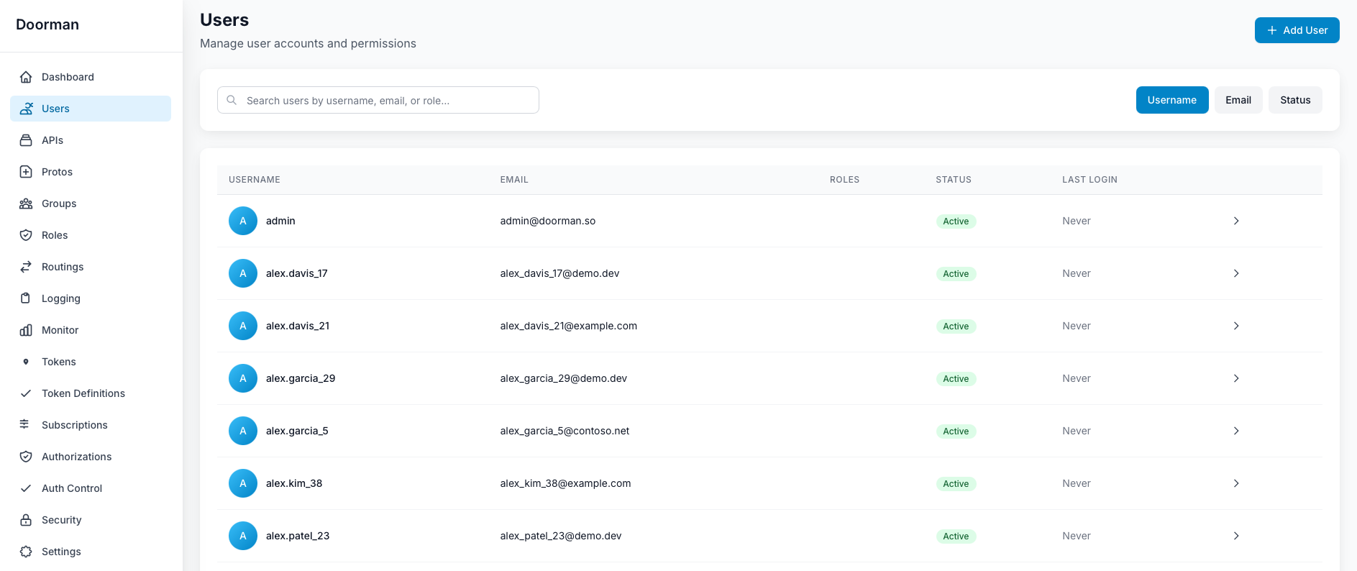Click the Subscriptions sliders icon

pyautogui.click(x=26, y=425)
